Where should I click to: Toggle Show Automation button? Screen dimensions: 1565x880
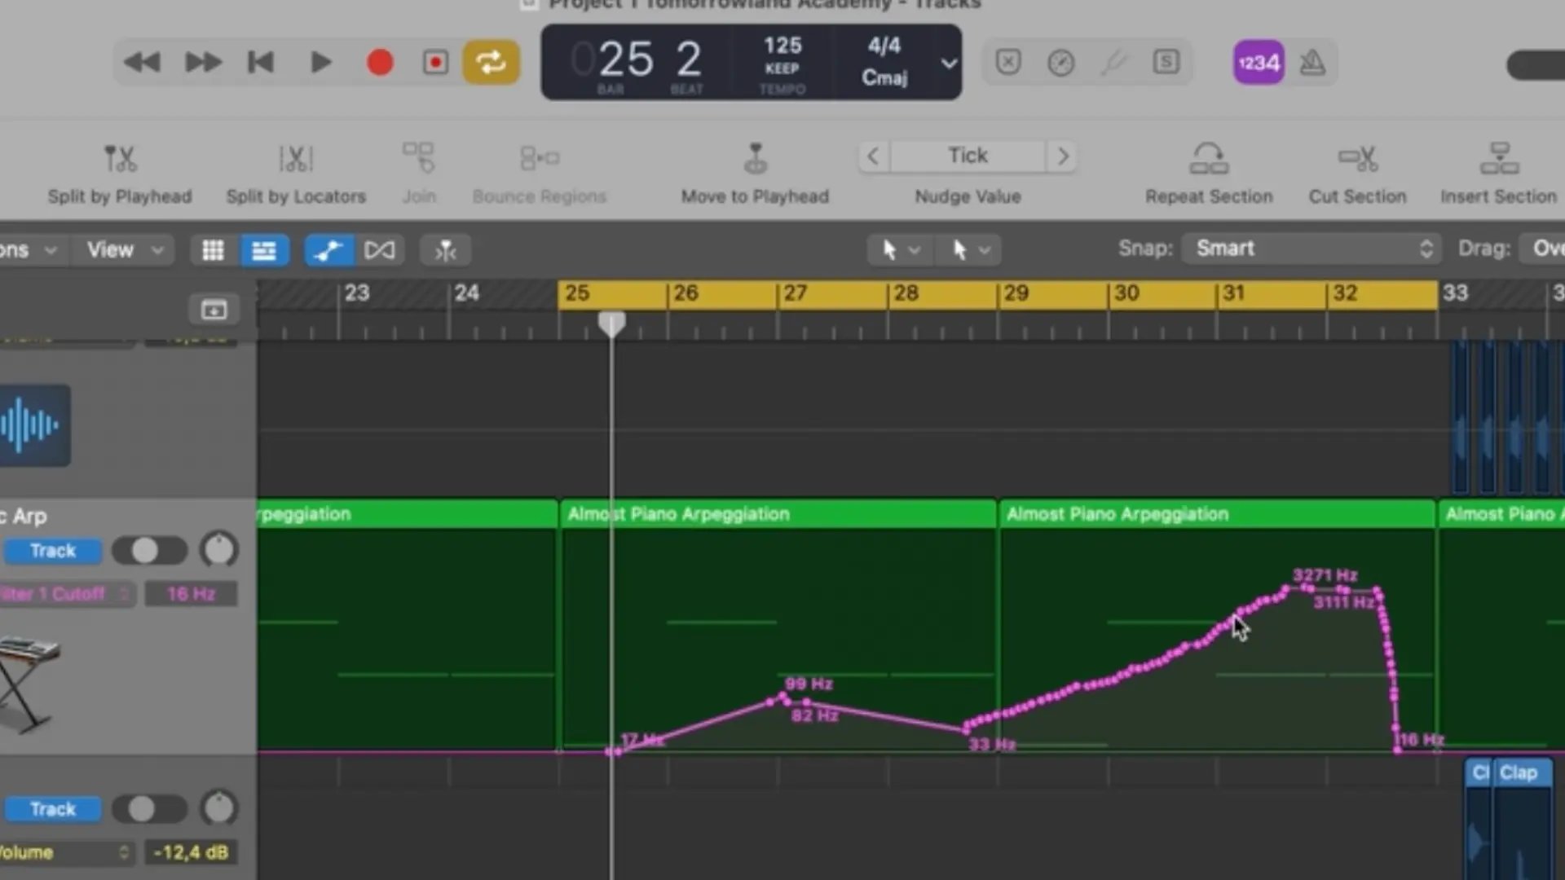click(x=328, y=250)
